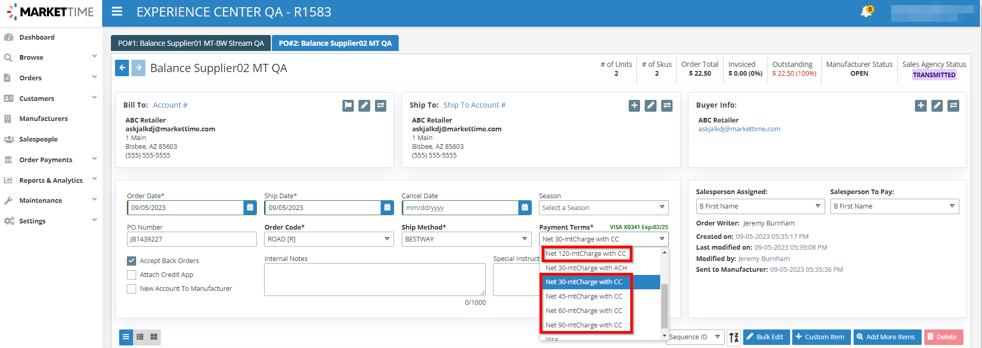Edit the Ship To address
This screenshot has height=348, width=982.
coord(651,106)
